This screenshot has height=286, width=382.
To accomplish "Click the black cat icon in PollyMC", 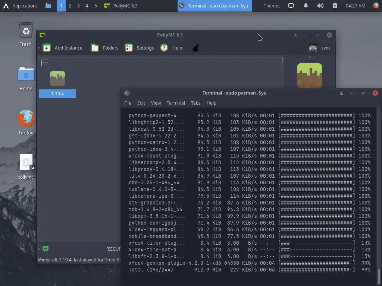I will [x=196, y=48].
